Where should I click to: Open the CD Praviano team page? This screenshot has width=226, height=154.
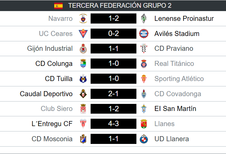point(174,49)
